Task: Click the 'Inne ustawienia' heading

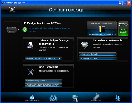Action: click(48, 67)
